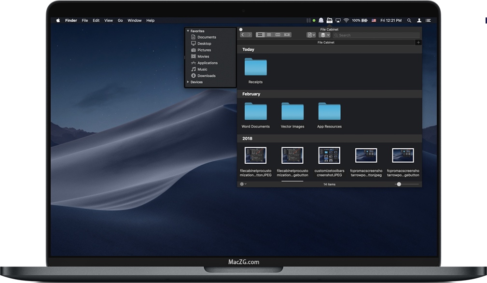Open the Receipts folder

[x=255, y=67]
